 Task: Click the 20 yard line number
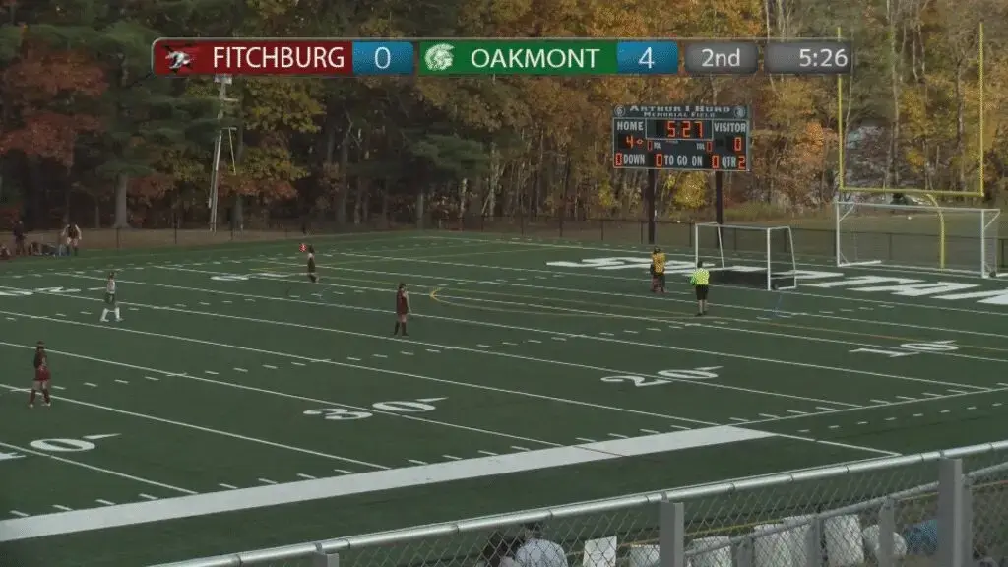661,375
